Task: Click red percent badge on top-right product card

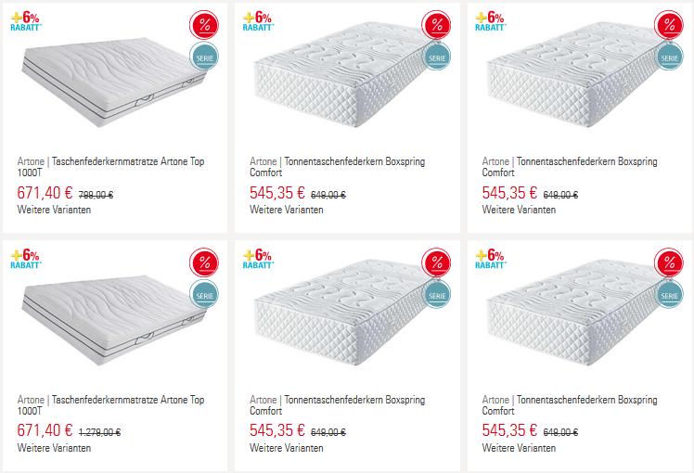Action: (669, 25)
